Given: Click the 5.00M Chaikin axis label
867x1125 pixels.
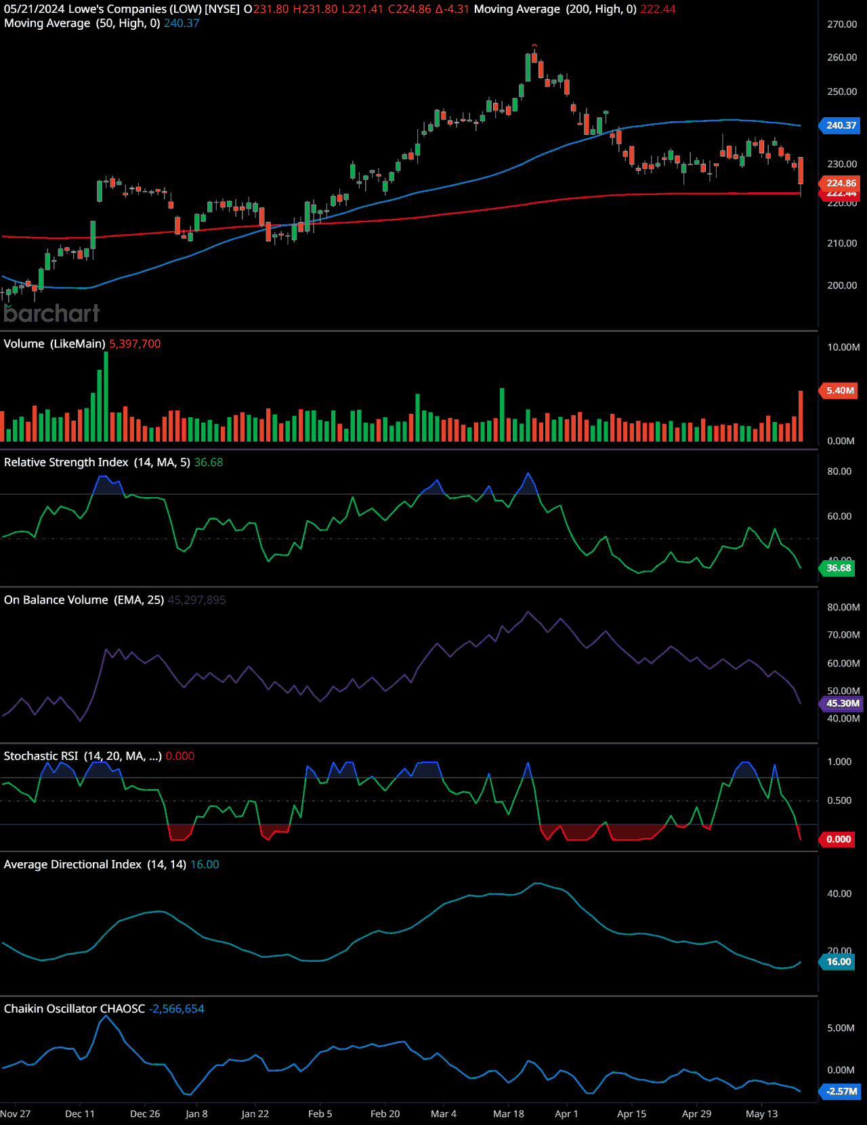Looking at the screenshot, I should (841, 1028).
